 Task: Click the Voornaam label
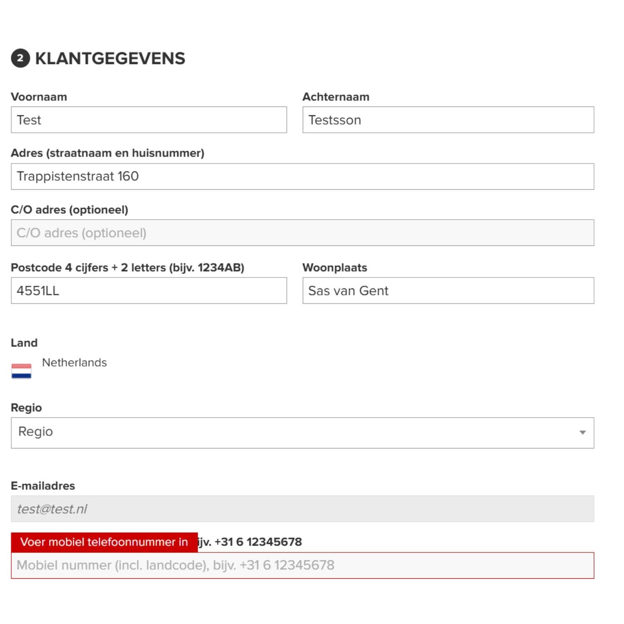pos(39,97)
